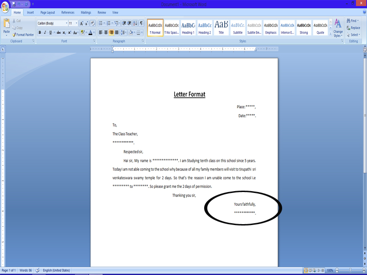The width and height of the screenshot is (367, 275).
Task: Enable Underline formatting
Action: click(x=50, y=32)
